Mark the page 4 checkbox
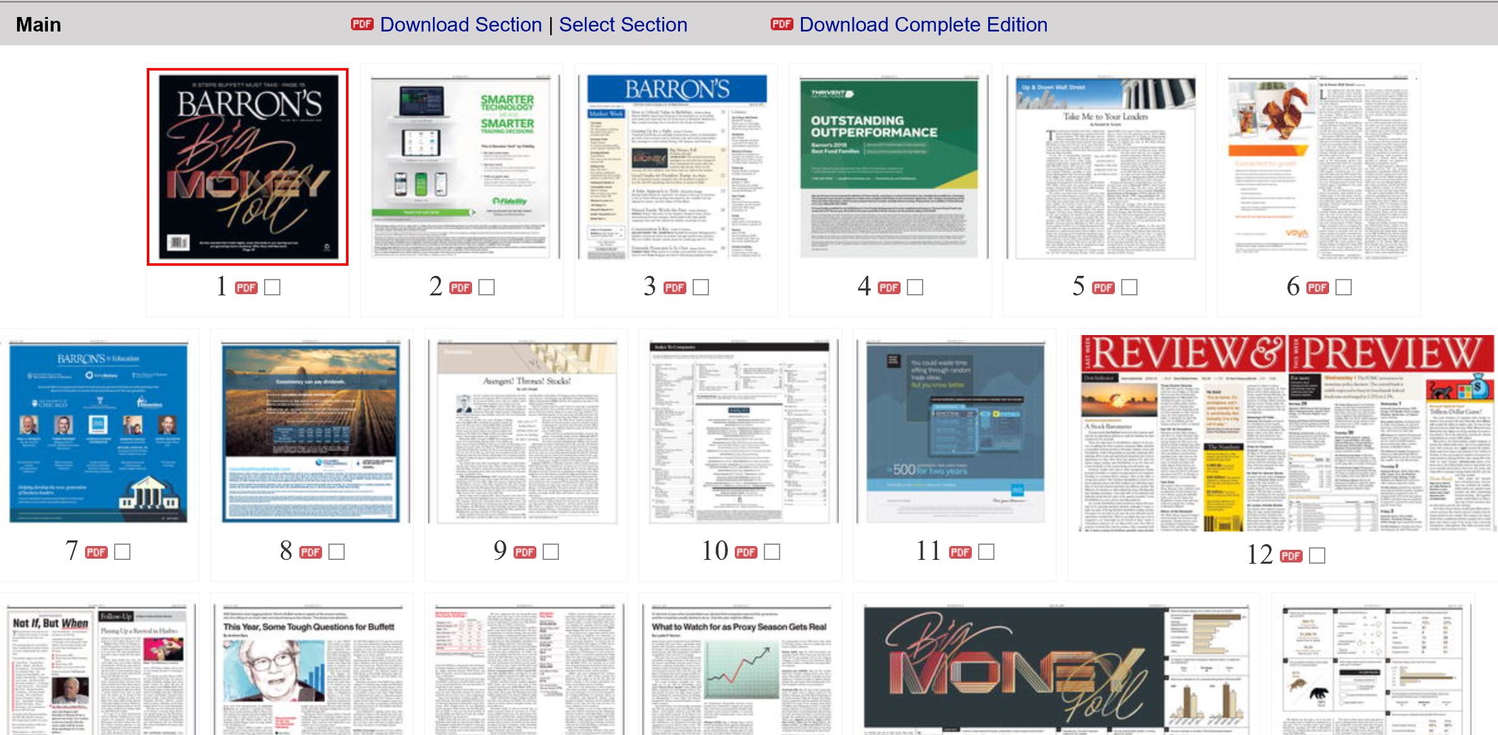The height and width of the screenshot is (735, 1498). pyautogui.click(x=915, y=288)
